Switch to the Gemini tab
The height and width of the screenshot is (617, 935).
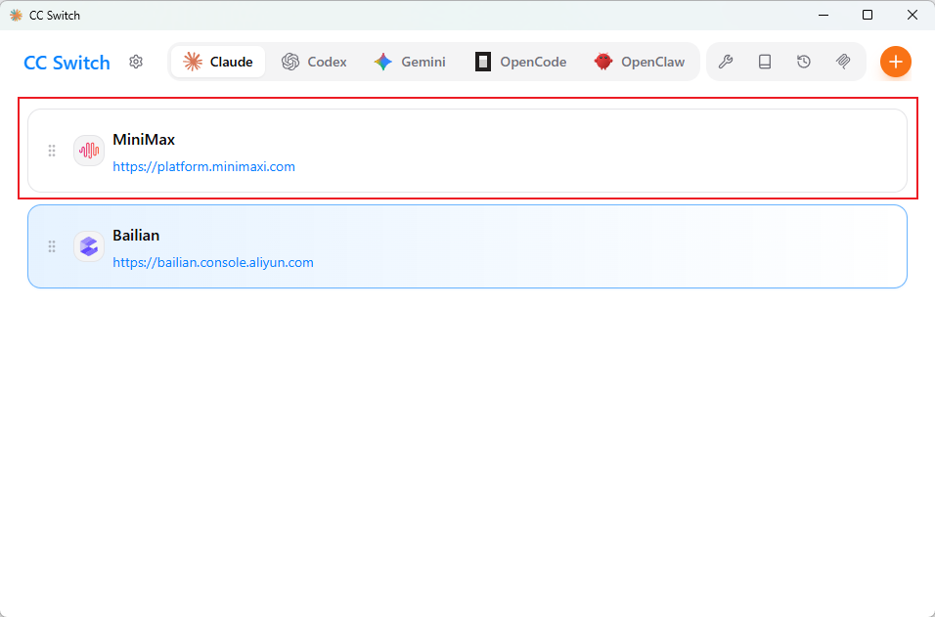[x=410, y=62]
